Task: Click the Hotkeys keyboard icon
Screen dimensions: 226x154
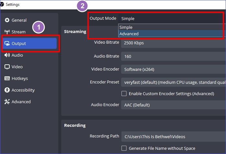Action: [7, 78]
